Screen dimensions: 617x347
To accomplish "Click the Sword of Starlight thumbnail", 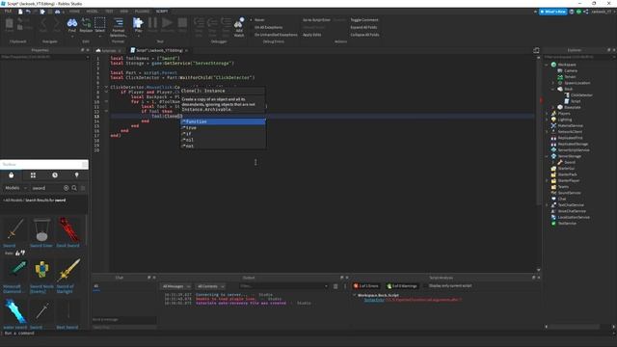I will (x=68, y=270).
